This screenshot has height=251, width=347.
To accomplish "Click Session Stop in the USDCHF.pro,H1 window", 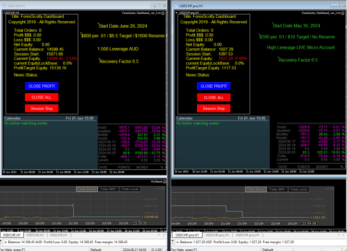I will click(x=214, y=108).
